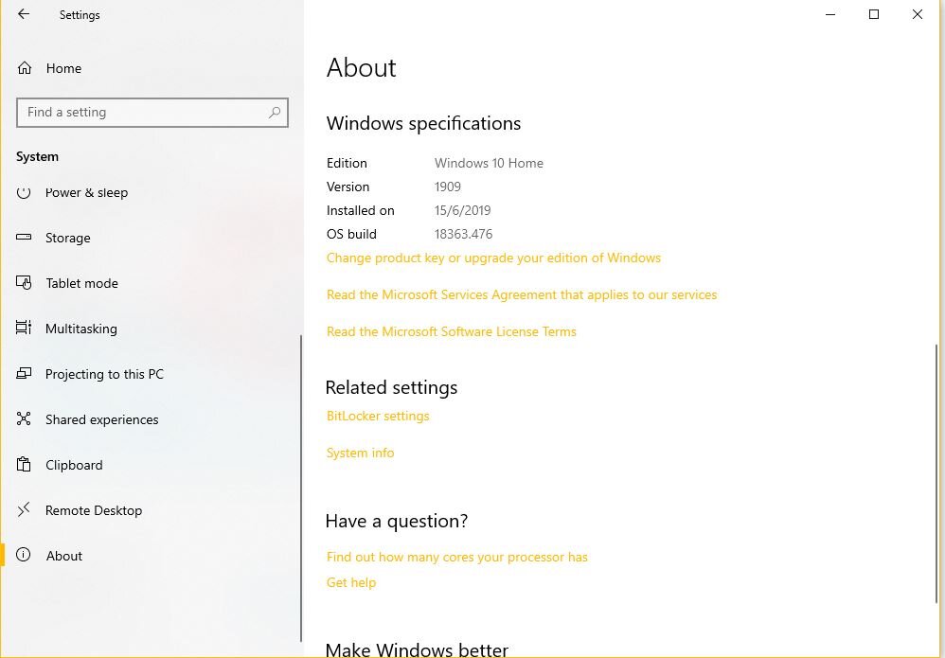
Task: Open System info link
Action: click(361, 453)
